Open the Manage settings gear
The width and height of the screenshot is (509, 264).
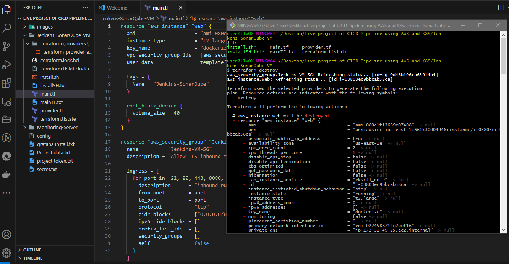tap(6, 253)
